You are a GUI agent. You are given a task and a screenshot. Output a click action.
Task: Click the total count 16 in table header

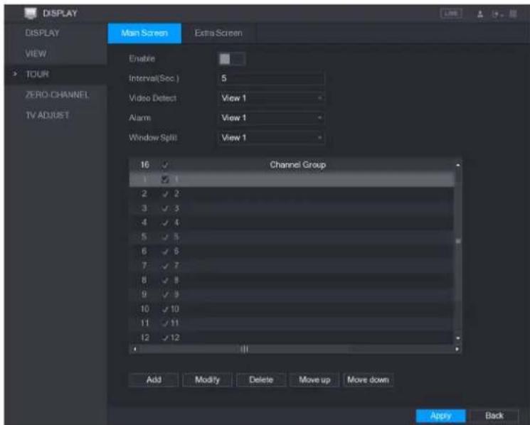[144, 165]
